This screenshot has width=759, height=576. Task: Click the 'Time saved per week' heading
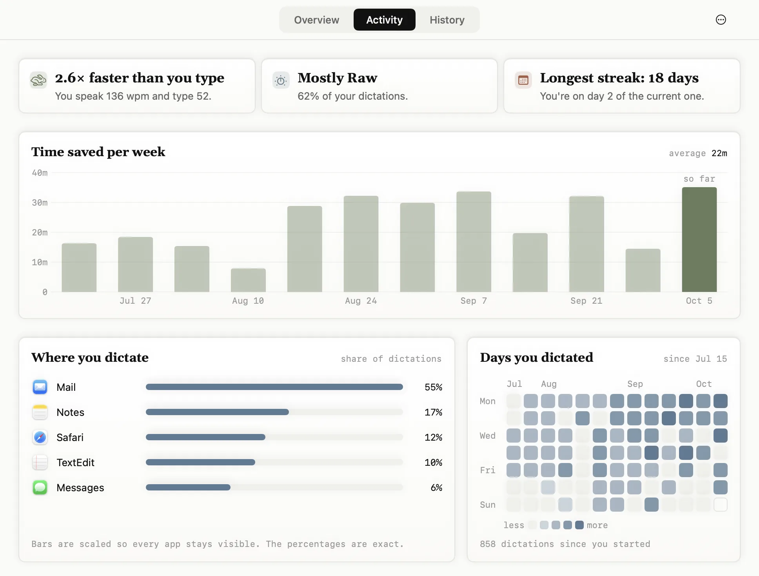pyautogui.click(x=98, y=152)
